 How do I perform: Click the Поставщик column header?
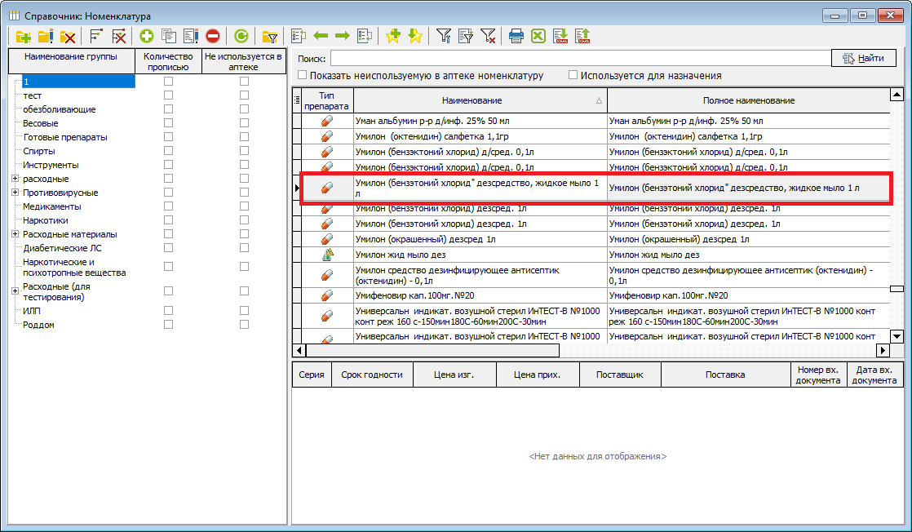tap(619, 375)
